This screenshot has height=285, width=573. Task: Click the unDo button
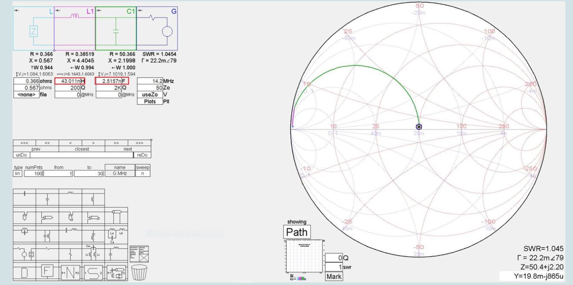click(21, 155)
